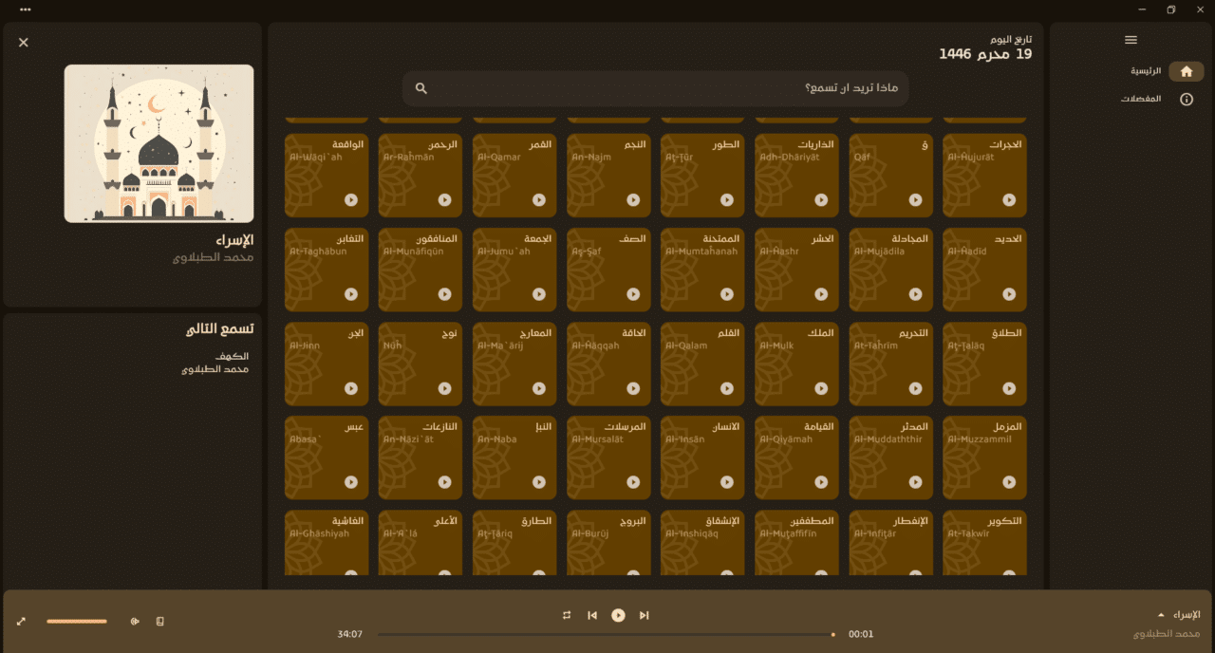This screenshot has width=1215, height=653.
Task: Adjust the volume slider
Action: 77,622
